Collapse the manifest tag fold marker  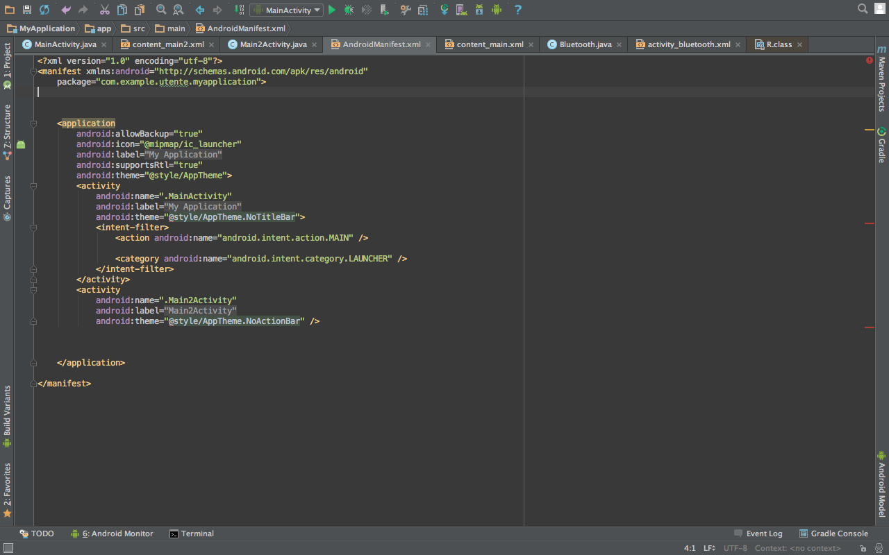coord(33,71)
